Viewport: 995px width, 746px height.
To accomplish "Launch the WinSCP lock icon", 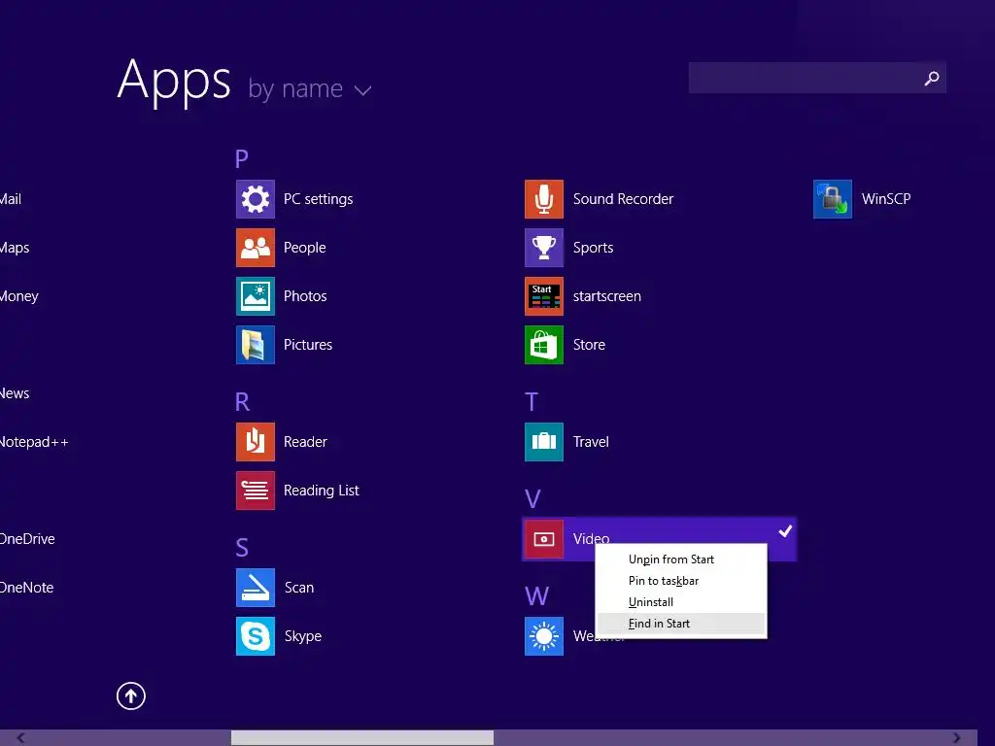I will (x=833, y=199).
